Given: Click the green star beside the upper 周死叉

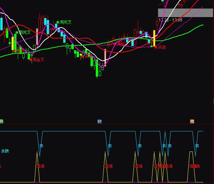Looking at the screenshot, I should click(58, 22).
